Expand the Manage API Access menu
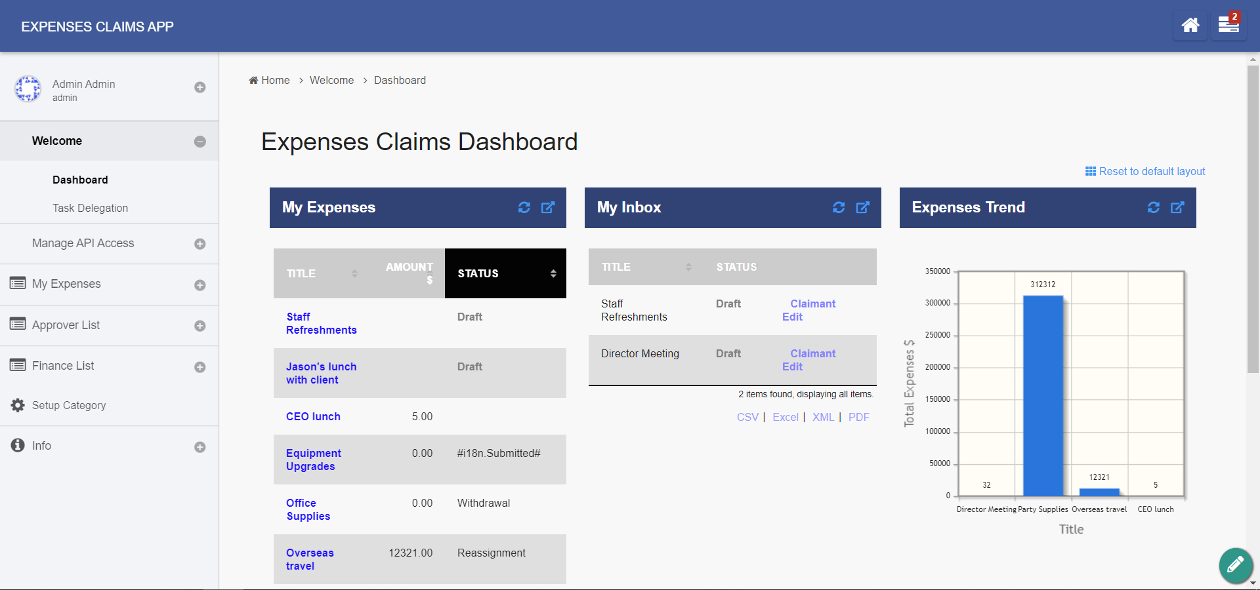Screen dimensions: 1260x590 pos(200,244)
